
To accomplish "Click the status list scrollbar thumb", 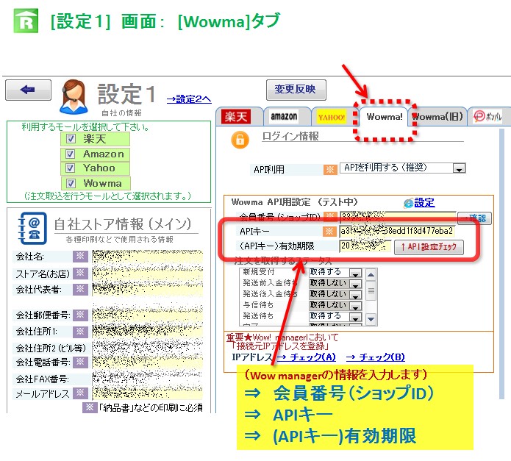I will (x=371, y=291).
